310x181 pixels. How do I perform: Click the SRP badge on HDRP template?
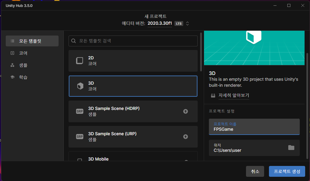coord(80,111)
